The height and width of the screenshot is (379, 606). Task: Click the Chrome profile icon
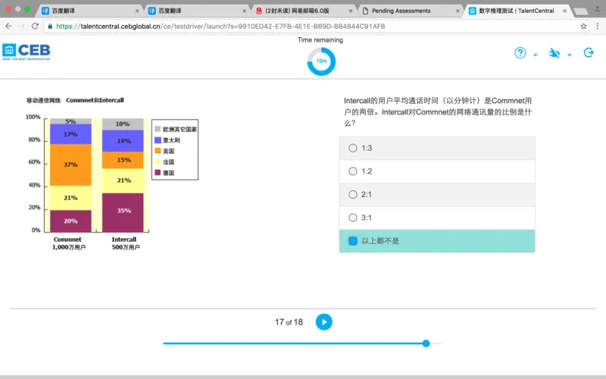click(x=597, y=9)
